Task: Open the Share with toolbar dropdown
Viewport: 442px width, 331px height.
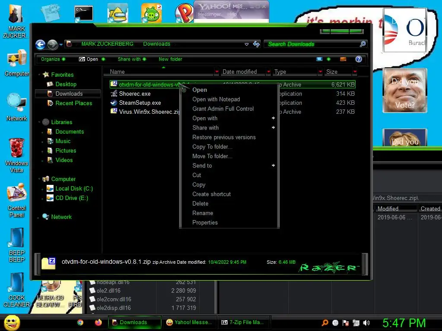Action: pyautogui.click(x=132, y=59)
